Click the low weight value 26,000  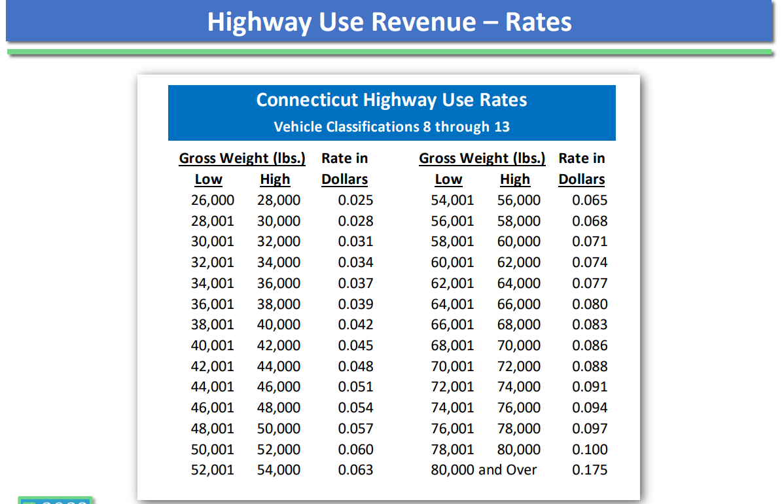pos(213,200)
